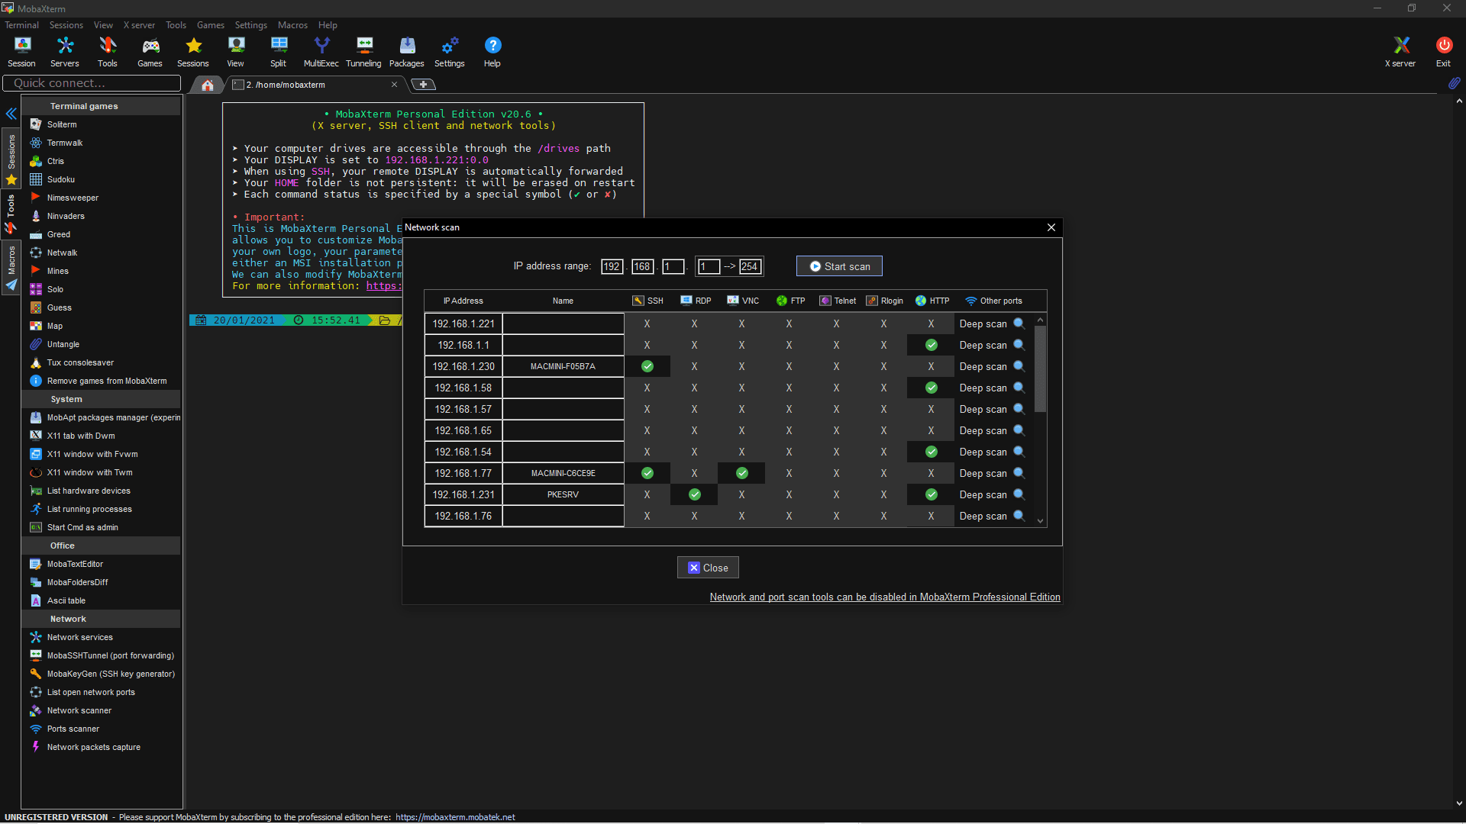Open the Session toolbar icon

21,52
